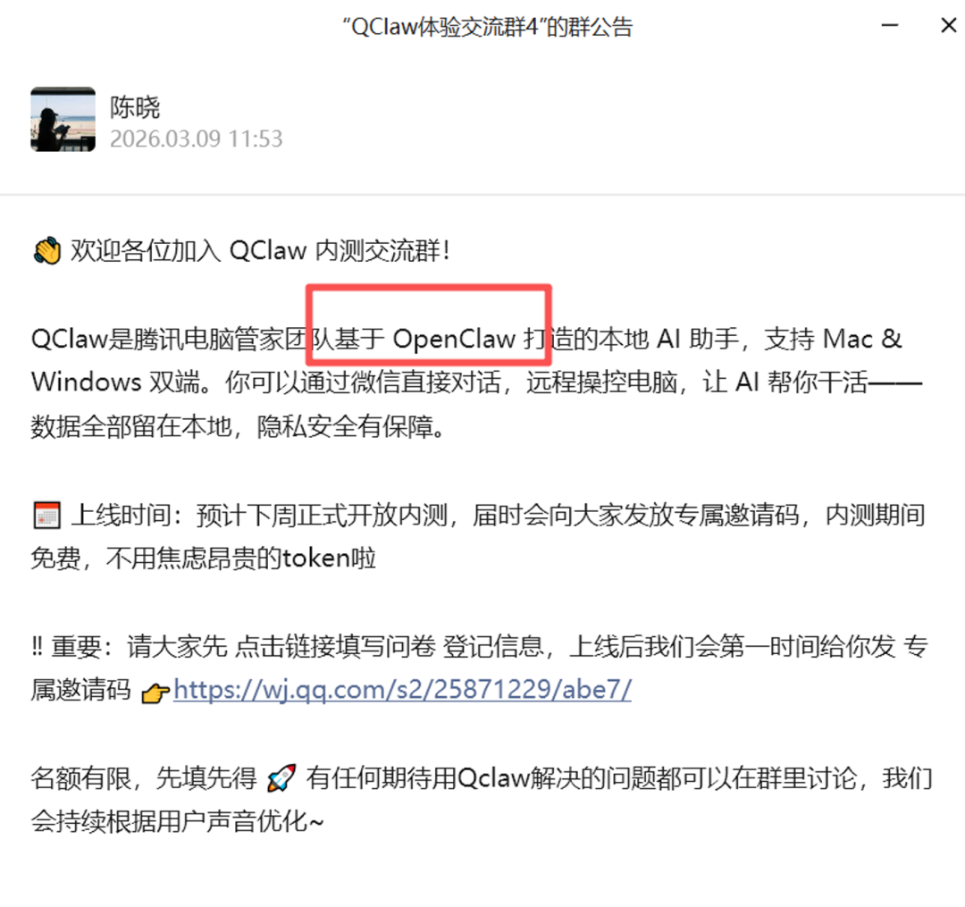Click the waving hand emoji
Screen dimensions: 965x907
tap(47, 251)
